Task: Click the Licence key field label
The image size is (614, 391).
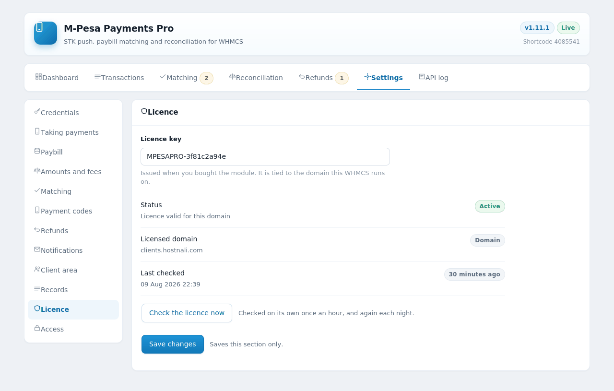Action: coord(161,139)
